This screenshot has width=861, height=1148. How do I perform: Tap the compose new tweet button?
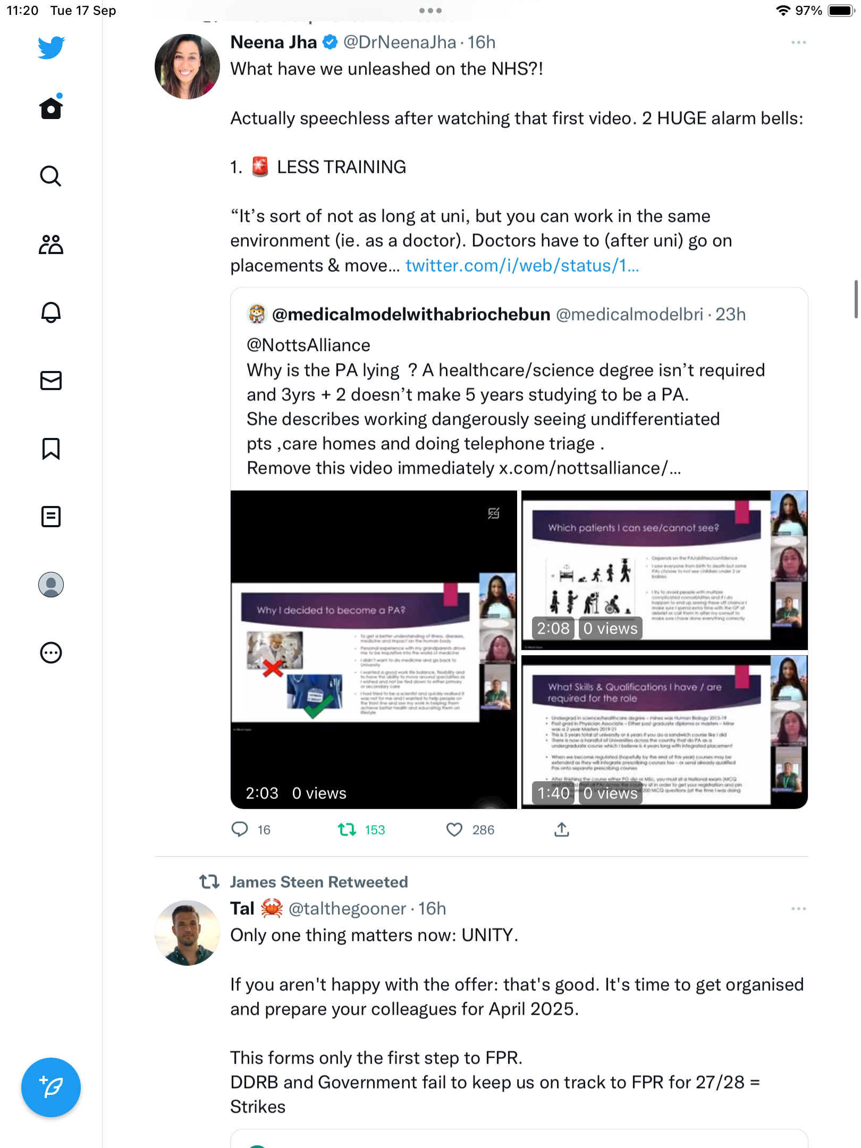[51, 1087]
